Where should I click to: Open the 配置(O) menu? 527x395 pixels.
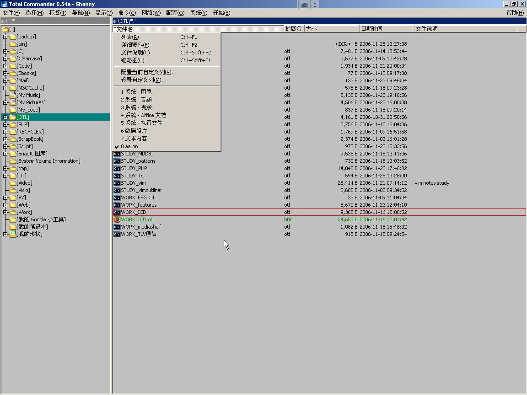tap(175, 13)
